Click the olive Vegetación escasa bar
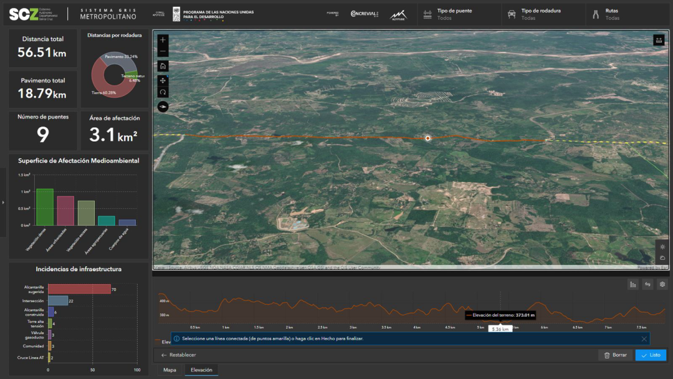 86,213
